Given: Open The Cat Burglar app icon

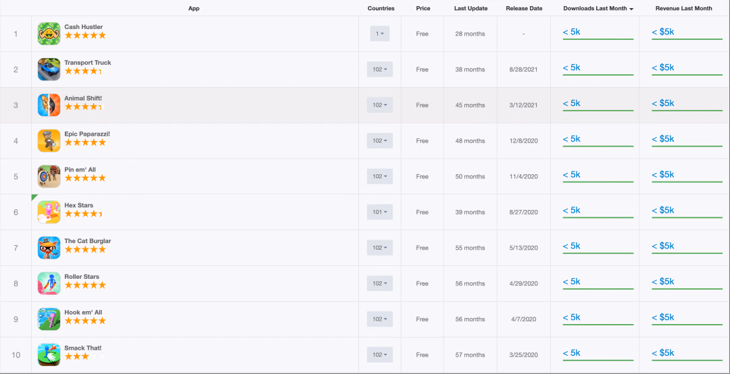Looking at the screenshot, I should (49, 248).
